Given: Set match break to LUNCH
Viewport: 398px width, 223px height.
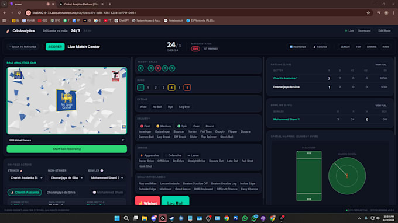Looking at the screenshot, I should [345, 47].
